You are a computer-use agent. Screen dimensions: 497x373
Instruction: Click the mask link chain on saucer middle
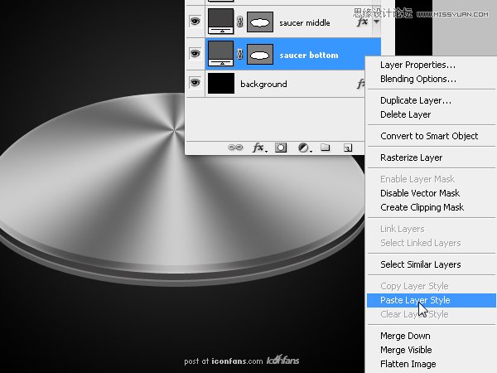point(240,22)
